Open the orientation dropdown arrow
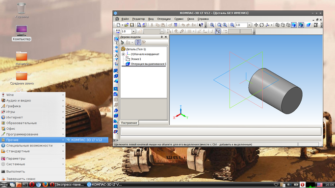The height and width of the screenshot is (188, 335). [x=272, y=25]
